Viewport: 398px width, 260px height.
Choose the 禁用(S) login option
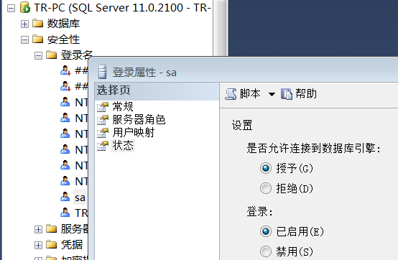click(266, 251)
